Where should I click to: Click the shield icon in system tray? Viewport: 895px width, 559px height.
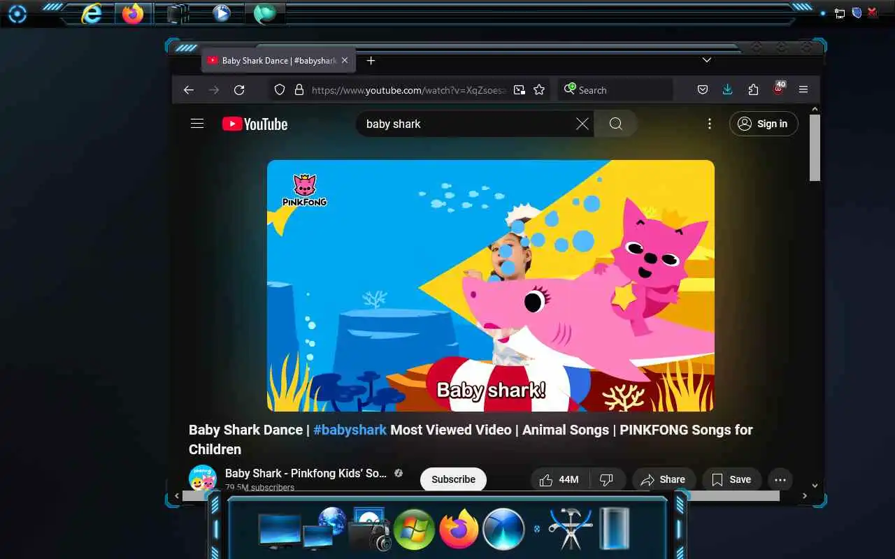point(857,13)
